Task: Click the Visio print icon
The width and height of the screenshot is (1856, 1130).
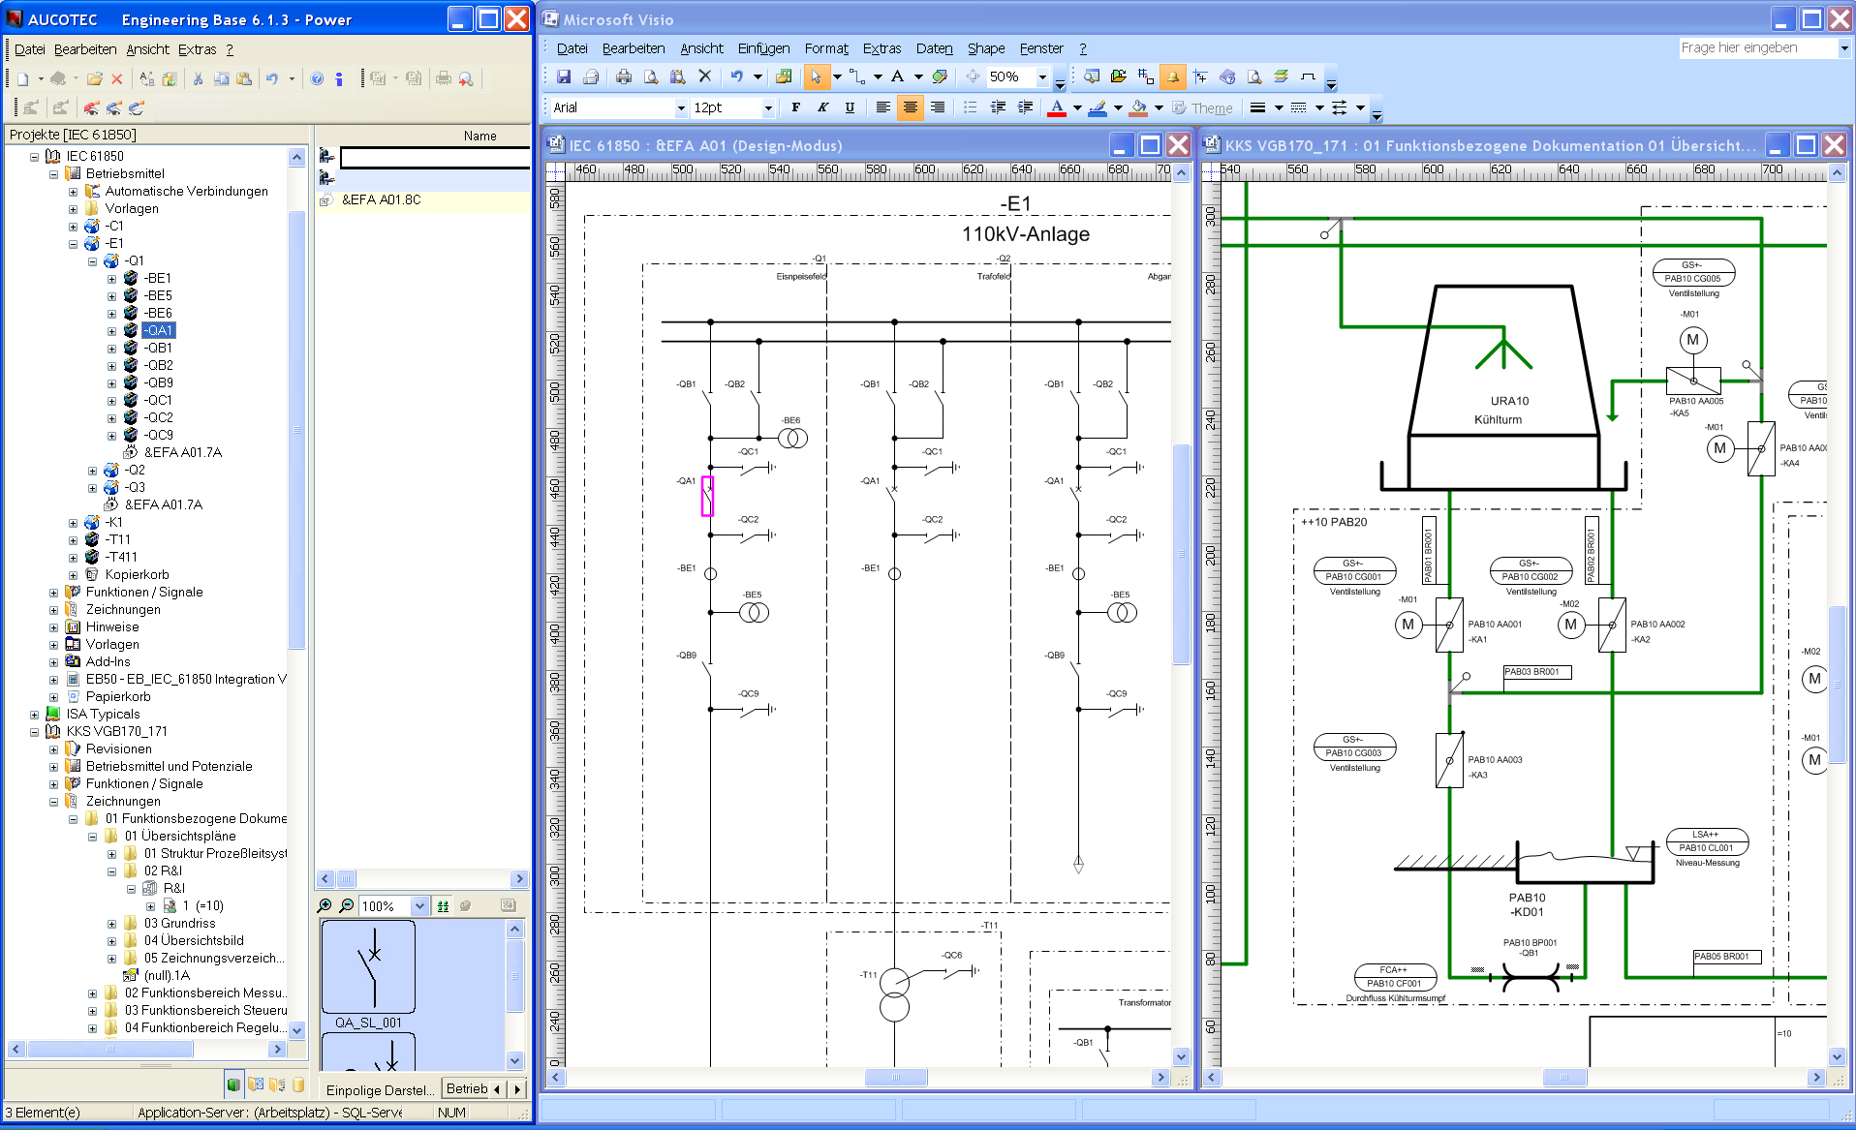Action: pos(624,76)
